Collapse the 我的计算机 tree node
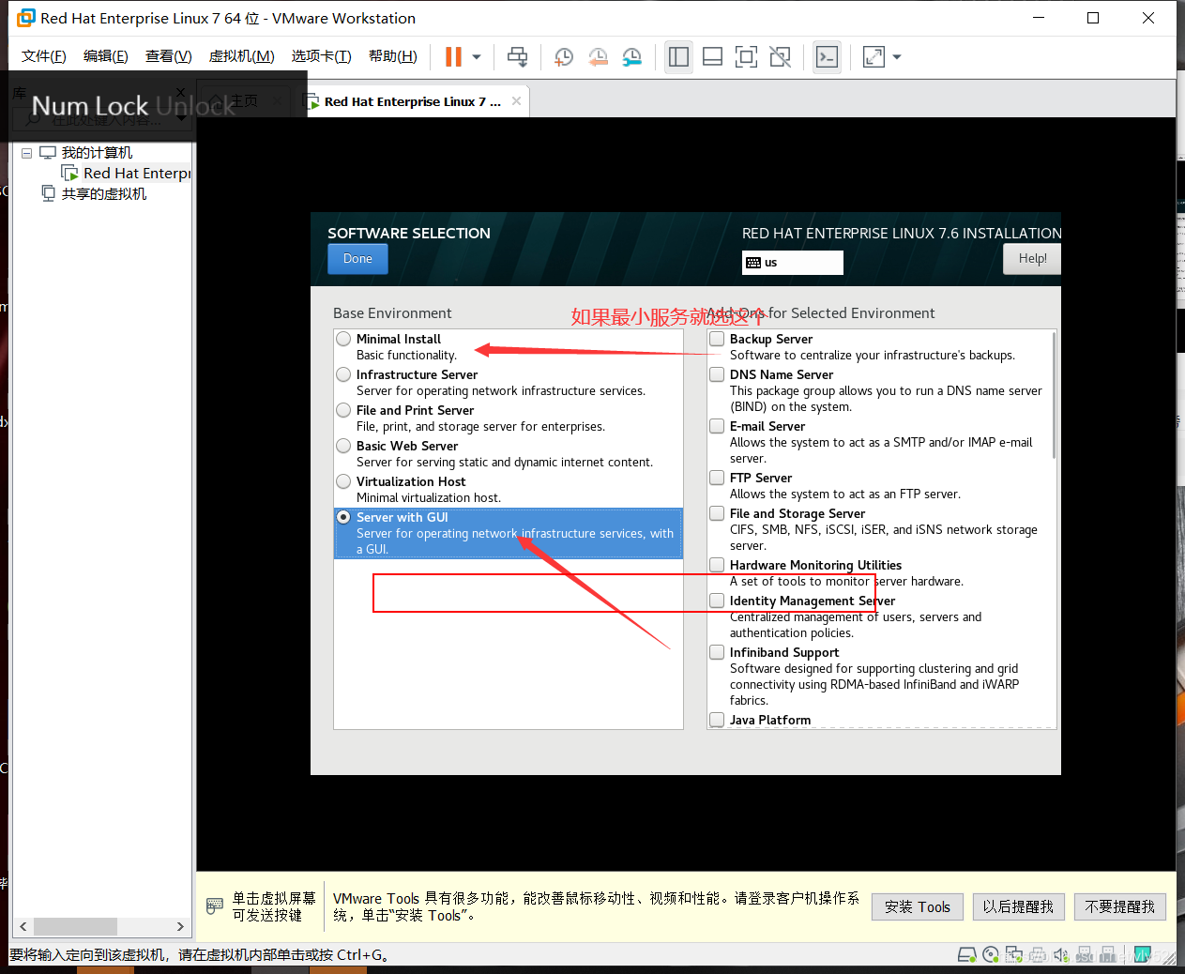 26,153
